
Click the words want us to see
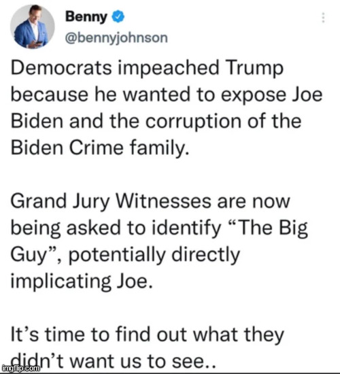tap(141, 361)
